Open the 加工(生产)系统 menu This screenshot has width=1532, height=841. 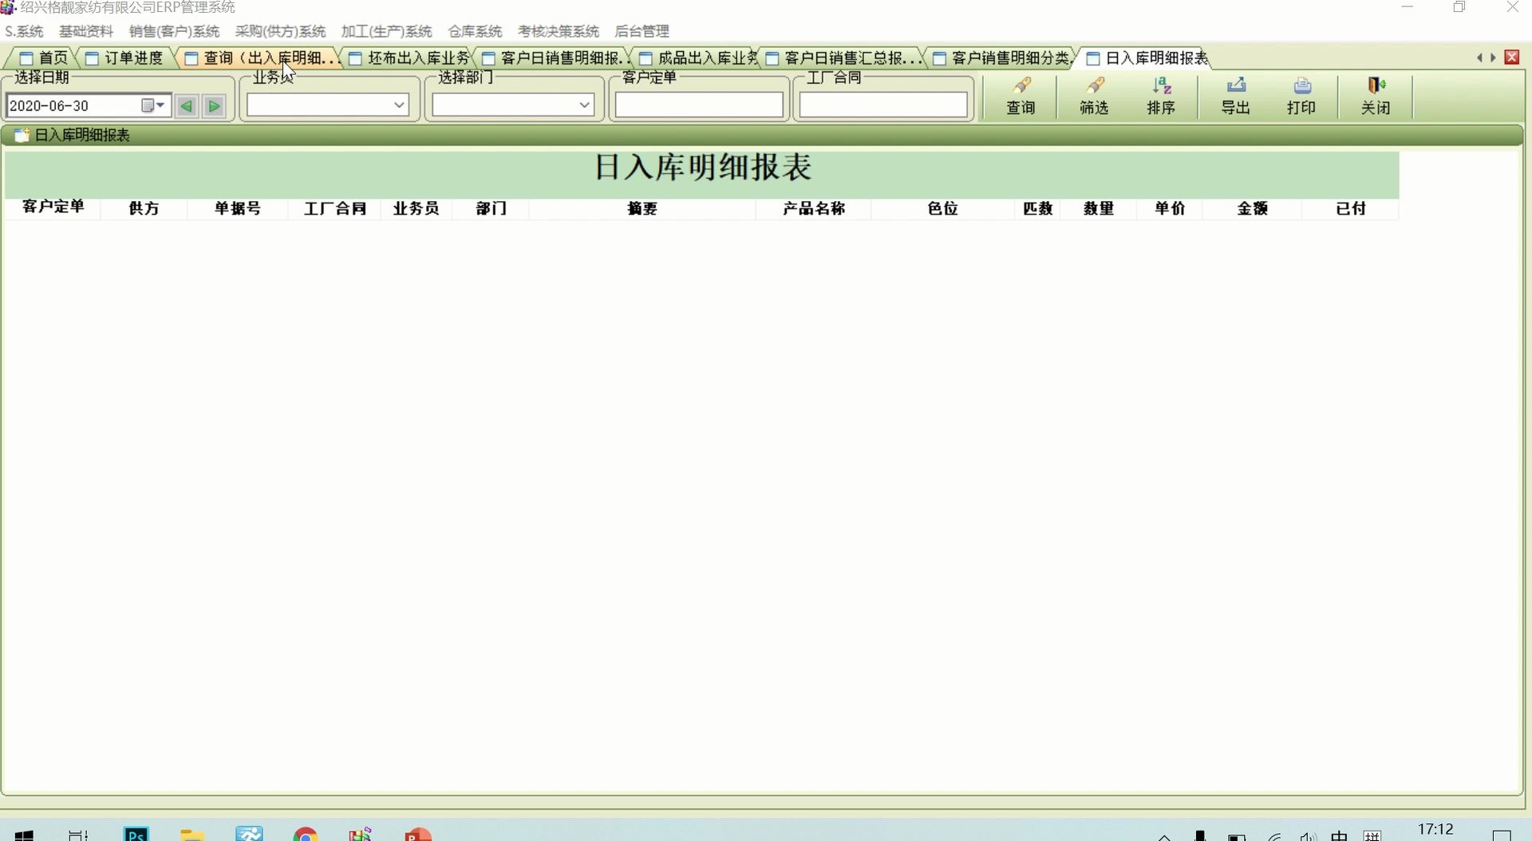click(386, 31)
